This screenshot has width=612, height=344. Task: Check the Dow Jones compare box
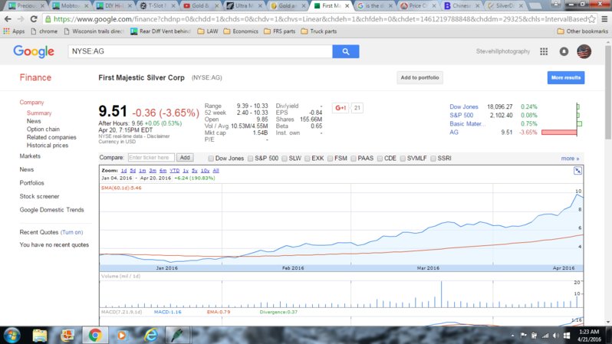coord(211,159)
